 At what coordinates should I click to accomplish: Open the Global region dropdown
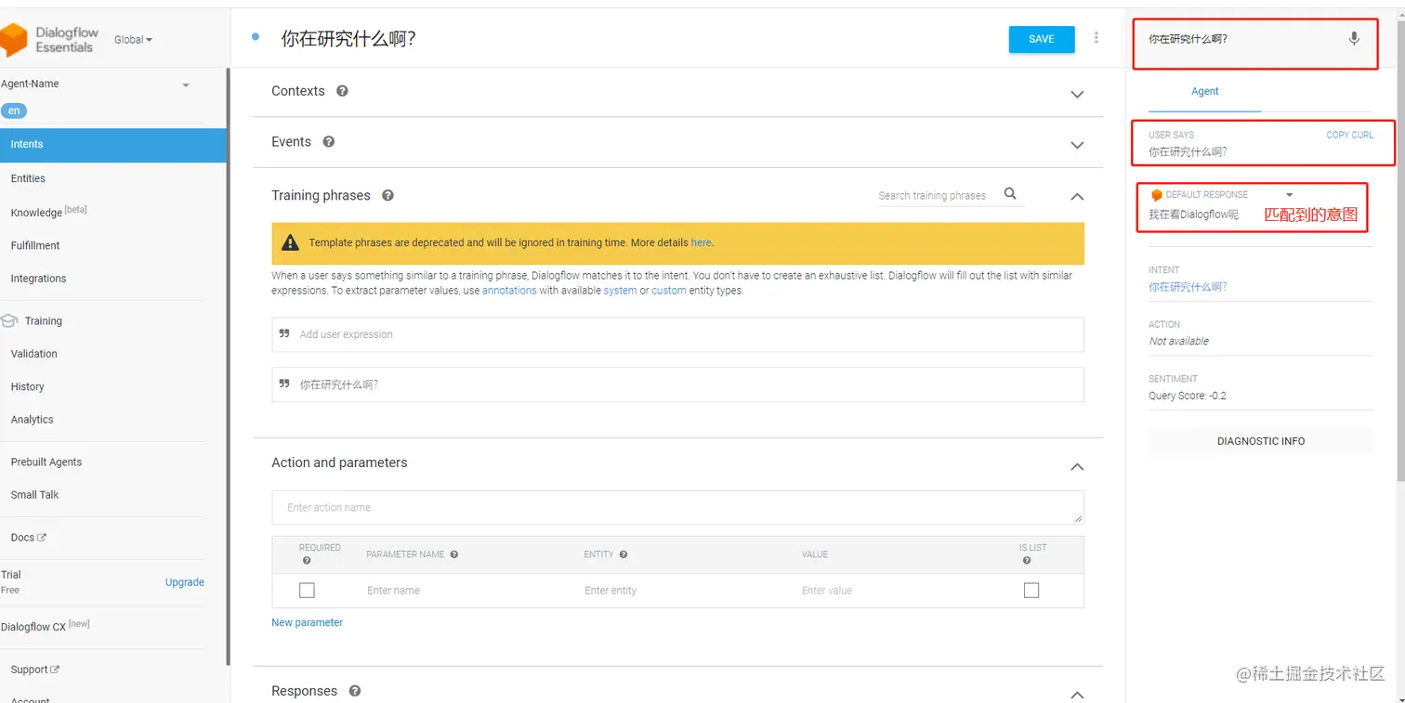coord(133,40)
